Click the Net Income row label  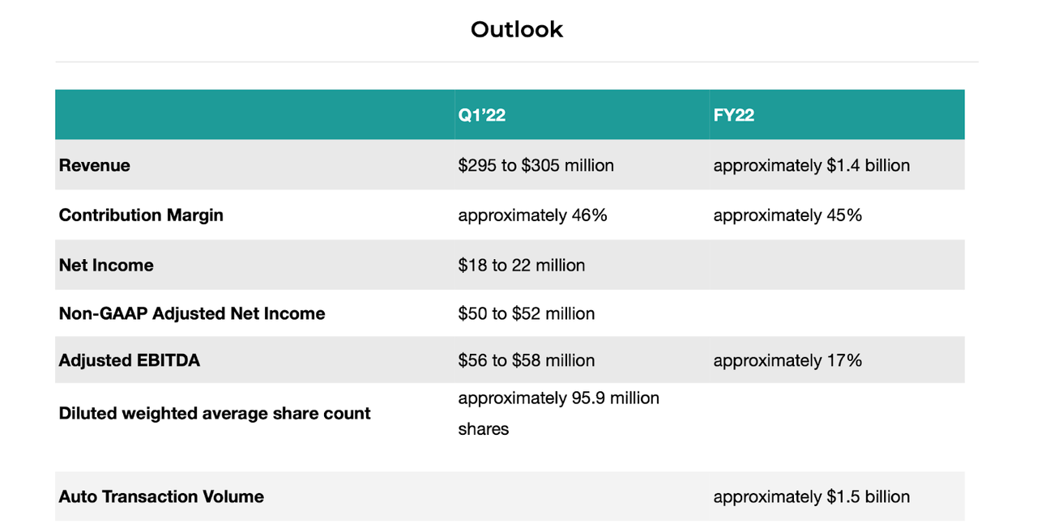106,266
